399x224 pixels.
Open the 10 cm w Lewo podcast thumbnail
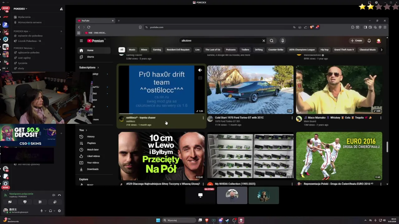(161, 156)
